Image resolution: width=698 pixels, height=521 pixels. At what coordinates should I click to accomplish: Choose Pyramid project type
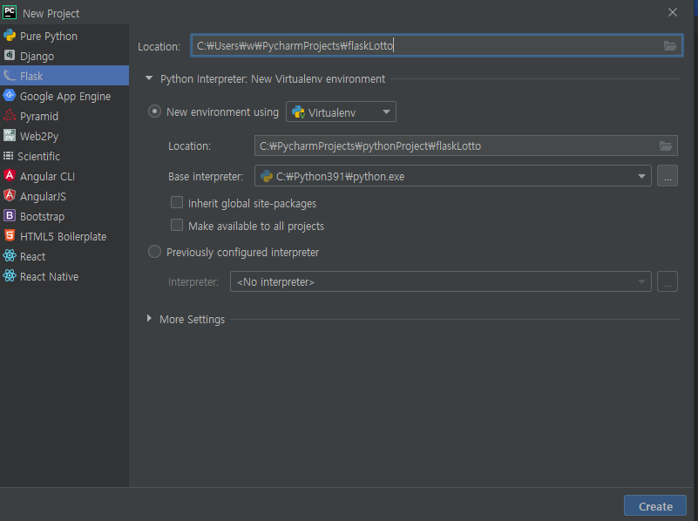pyautogui.click(x=64, y=116)
